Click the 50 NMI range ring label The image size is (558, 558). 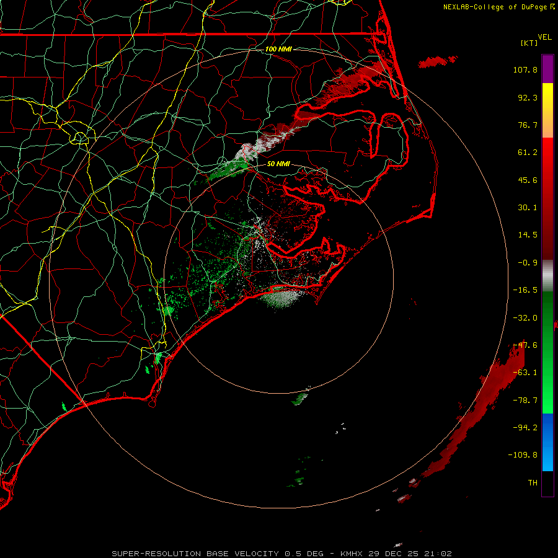pos(278,164)
